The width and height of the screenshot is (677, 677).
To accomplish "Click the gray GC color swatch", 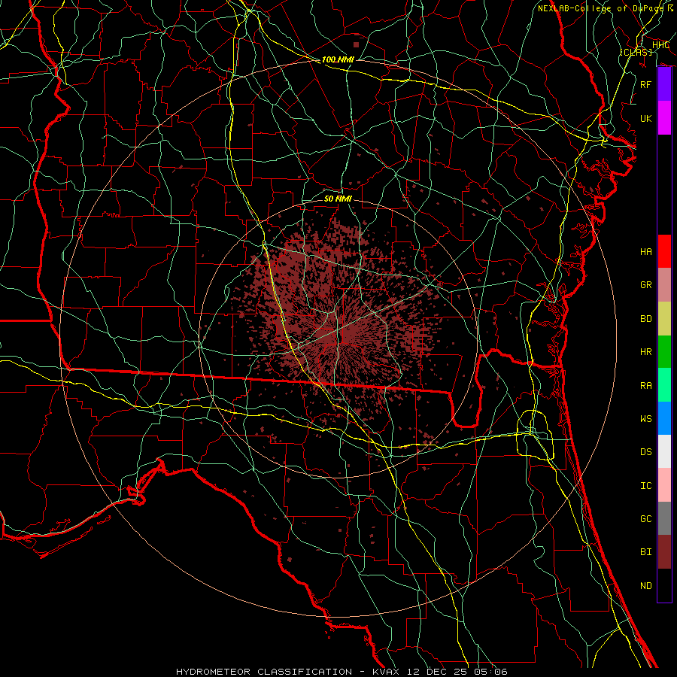I will click(664, 518).
